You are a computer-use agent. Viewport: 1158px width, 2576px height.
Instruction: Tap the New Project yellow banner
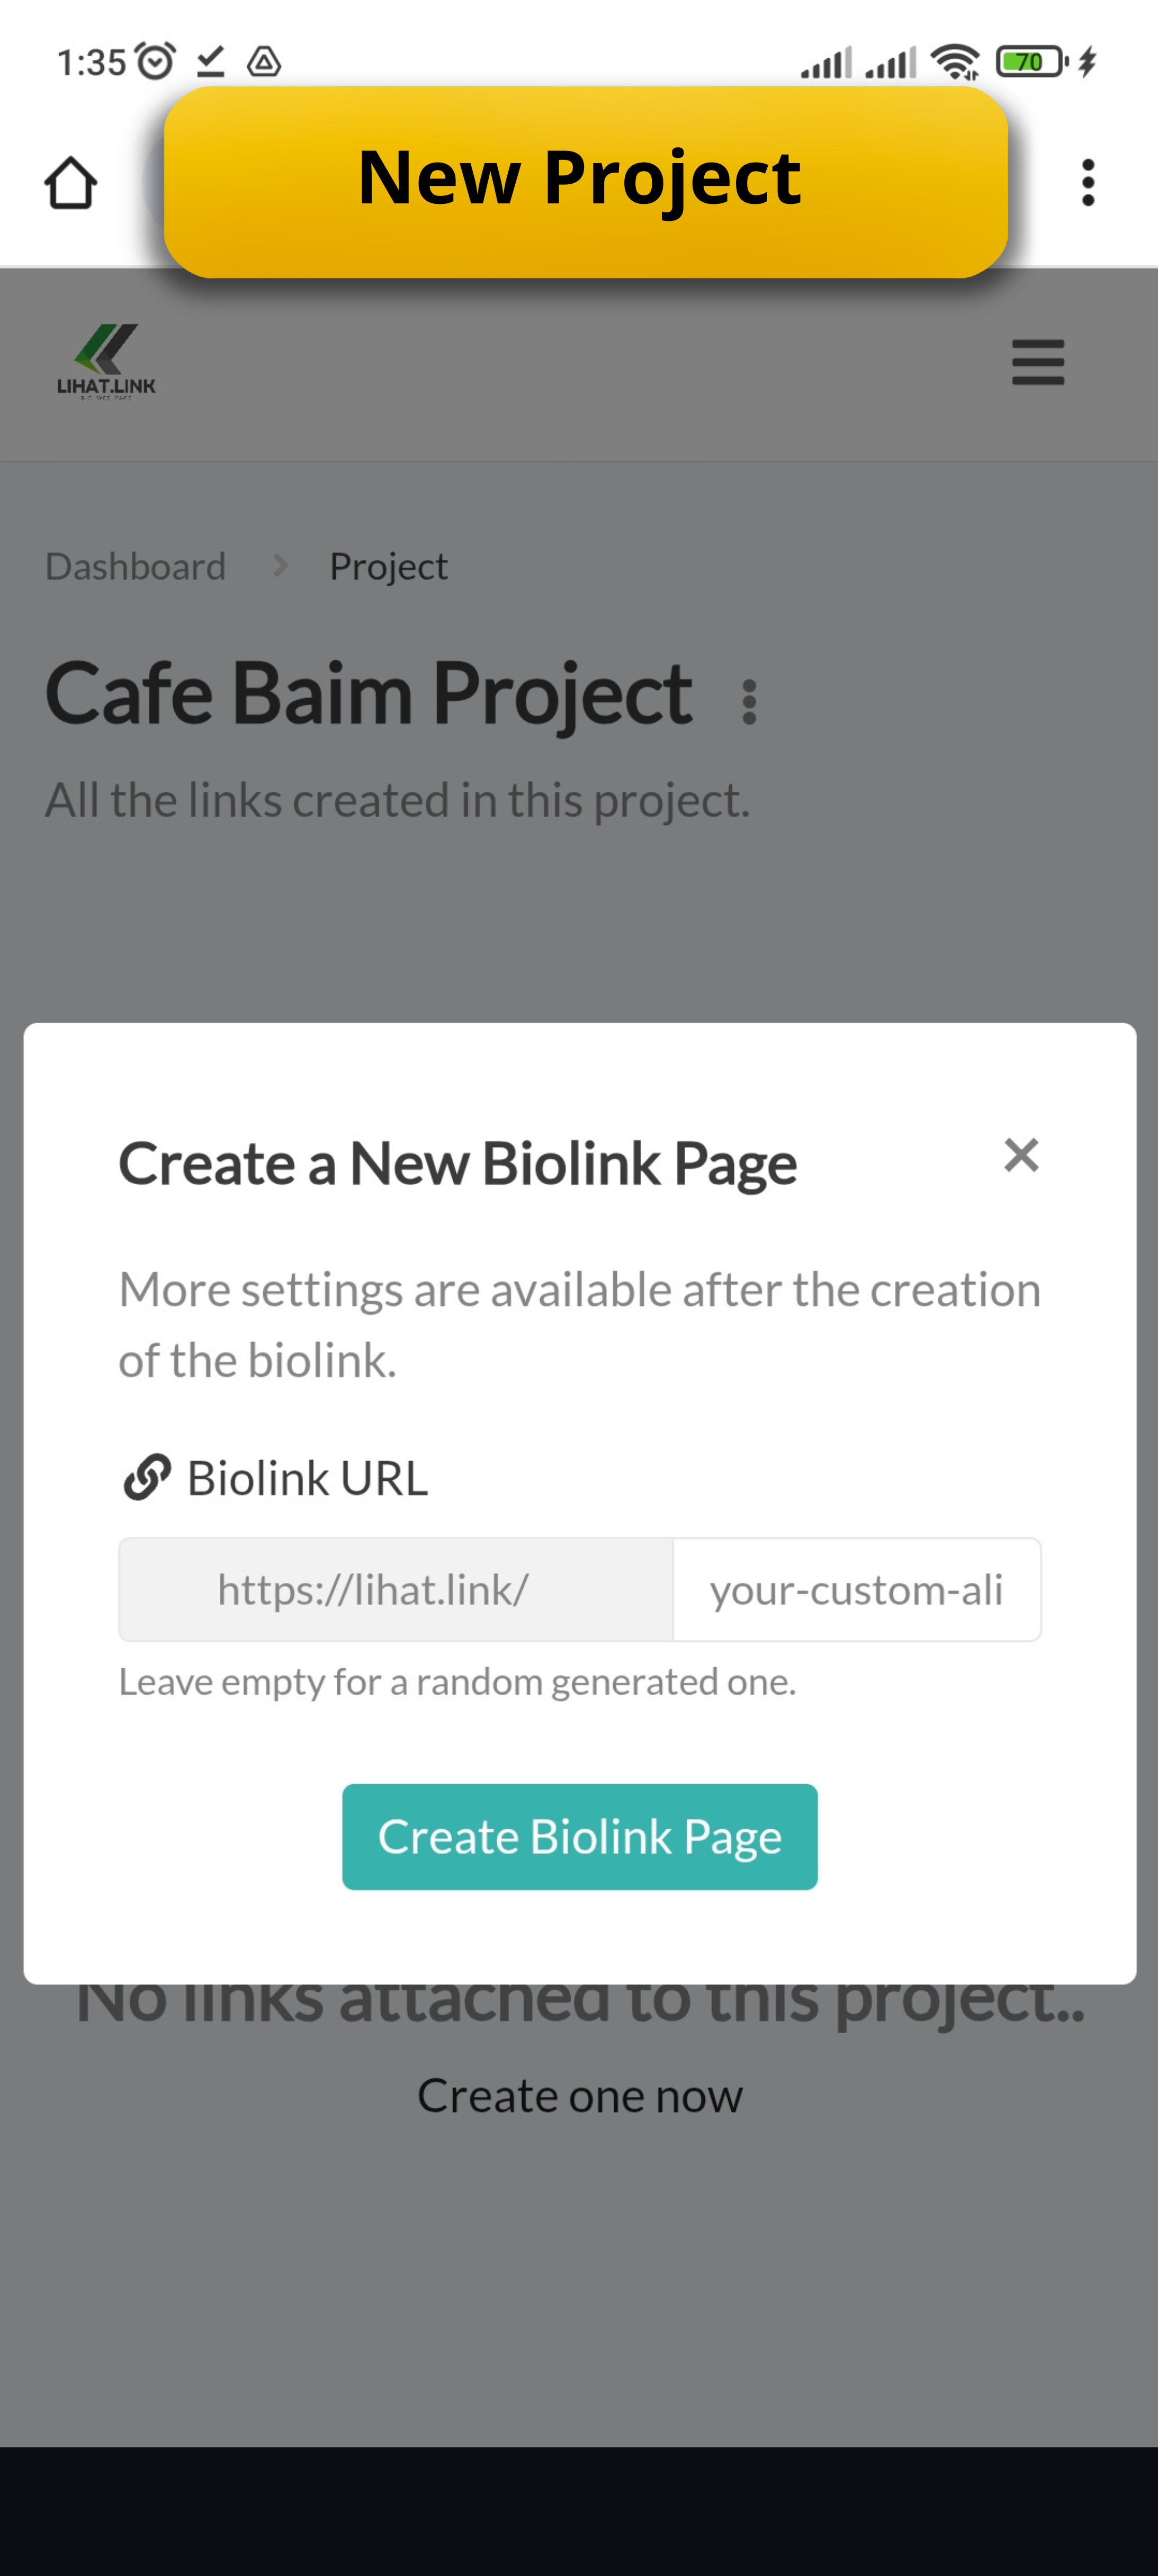pos(585,181)
